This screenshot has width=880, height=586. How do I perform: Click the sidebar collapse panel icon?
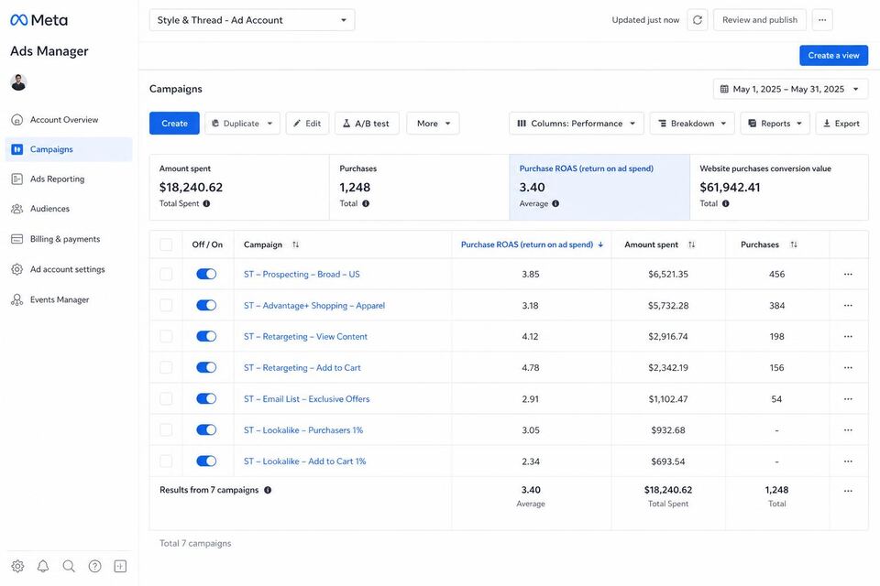121,566
